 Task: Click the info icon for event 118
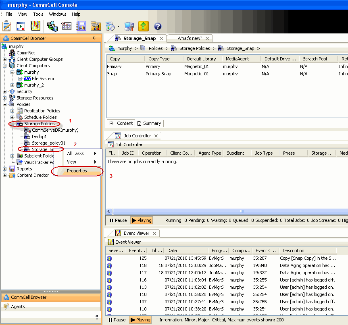pyautogui.click(x=109, y=266)
